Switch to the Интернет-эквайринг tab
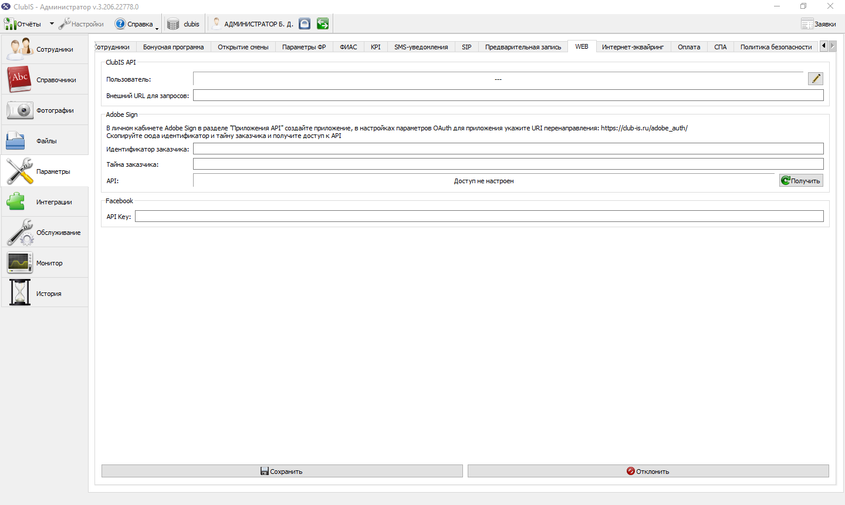Image resolution: width=845 pixels, height=505 pixels. 633,47
